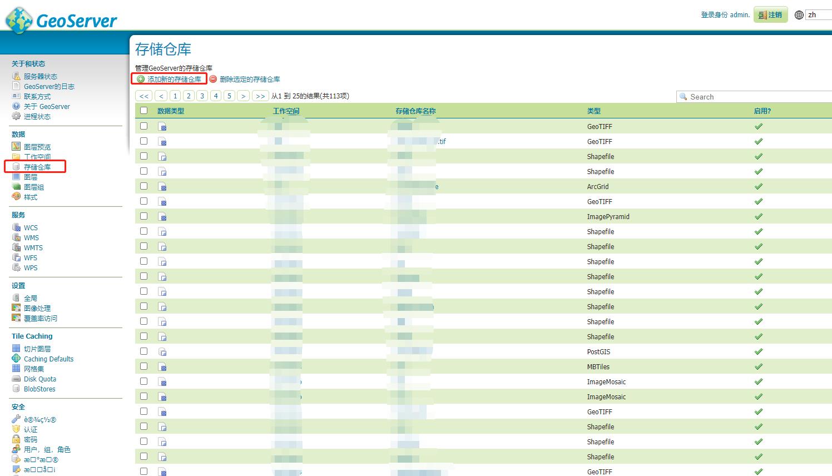Check the ImagePyramid store row checkbox
The image size is (832, 476).
tap(144, 216)
